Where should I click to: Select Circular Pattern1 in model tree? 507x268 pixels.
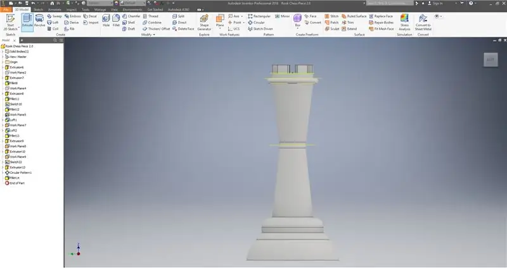pos(20,172)
